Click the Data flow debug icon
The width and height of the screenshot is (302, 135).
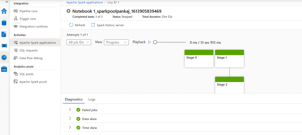[16, 58]
